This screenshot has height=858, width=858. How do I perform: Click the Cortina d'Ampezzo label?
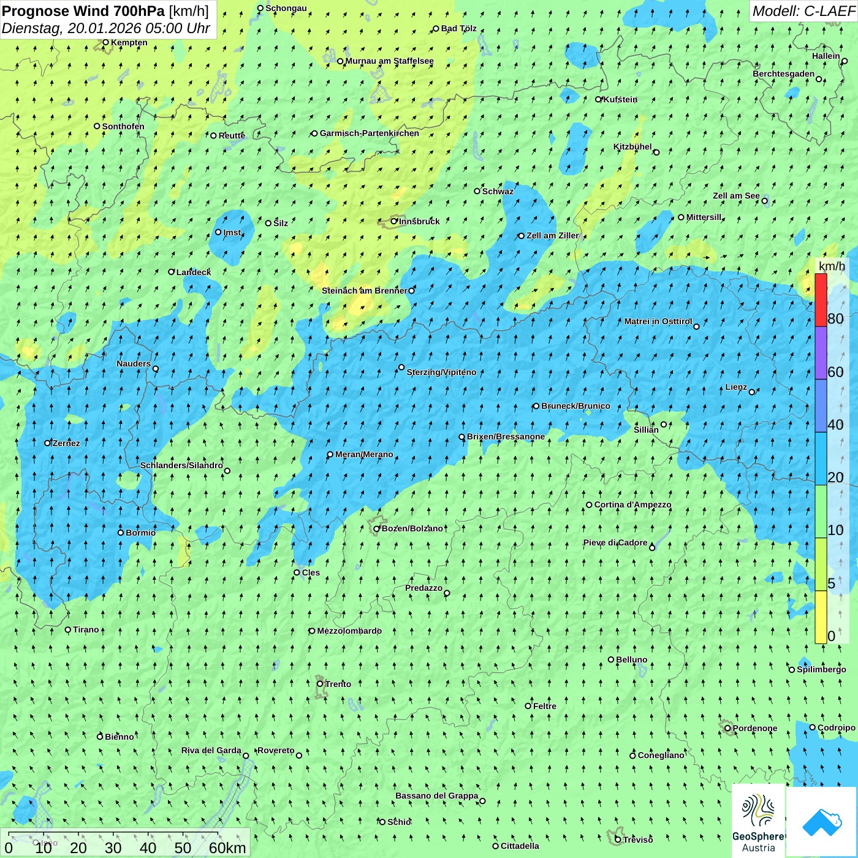click(x=632, y=504)
